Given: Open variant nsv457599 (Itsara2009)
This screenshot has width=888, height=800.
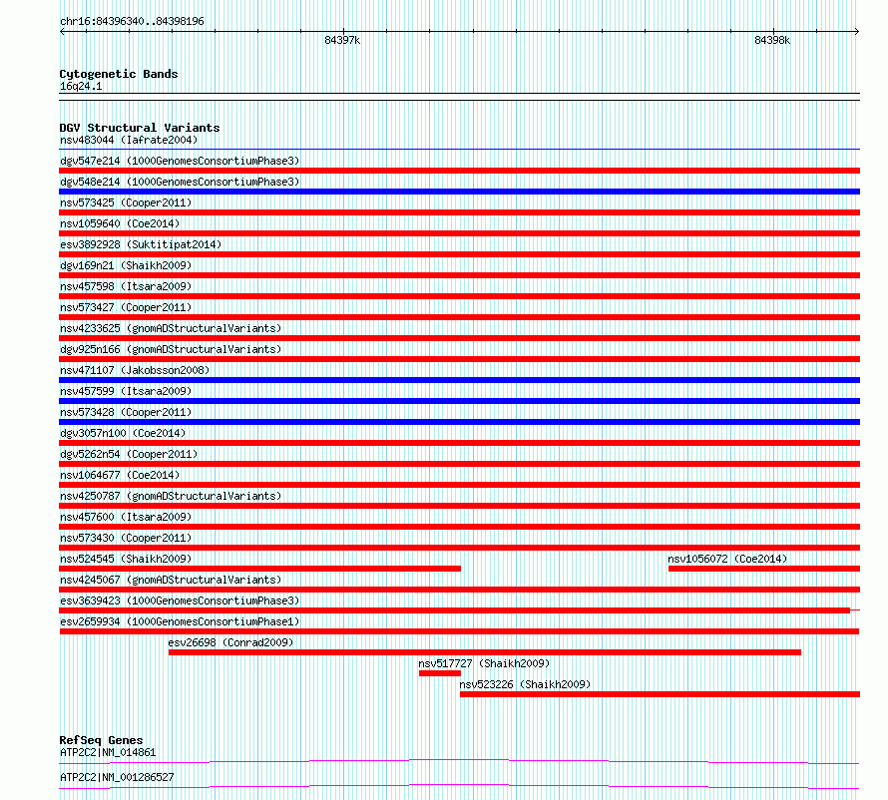Looking at the screenshot, I should [126, 391].
